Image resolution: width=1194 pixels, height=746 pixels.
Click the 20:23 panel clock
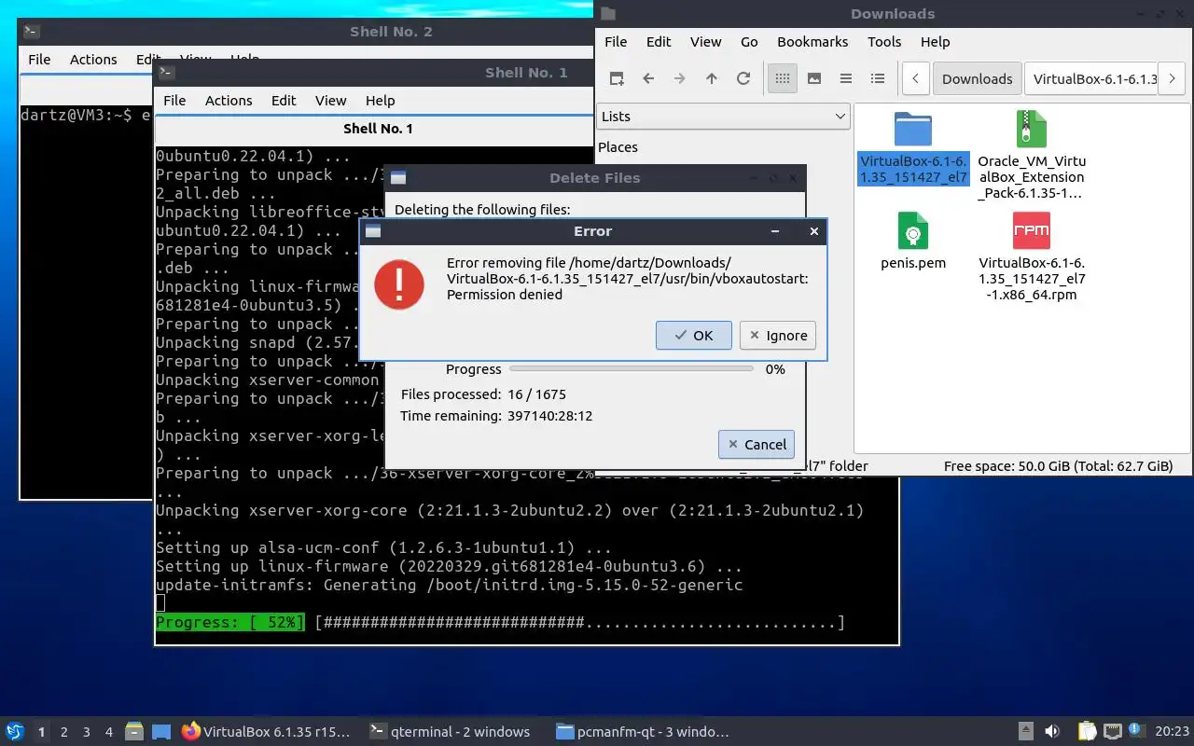(1173, 732)
